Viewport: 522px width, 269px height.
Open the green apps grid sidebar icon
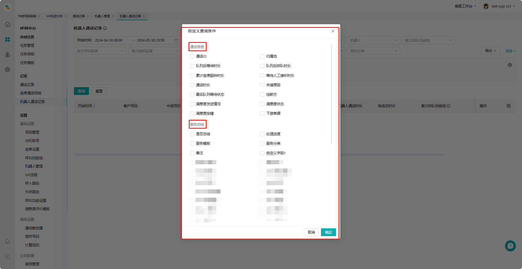(8, 40)
